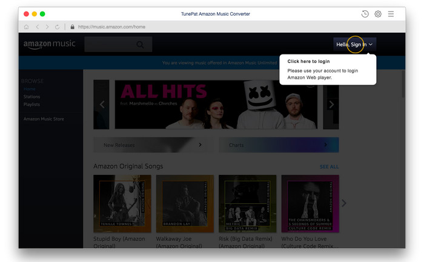This screenshot has width=424, height=262.
Task: Open settings gear icon
Action: click(378, 14)
